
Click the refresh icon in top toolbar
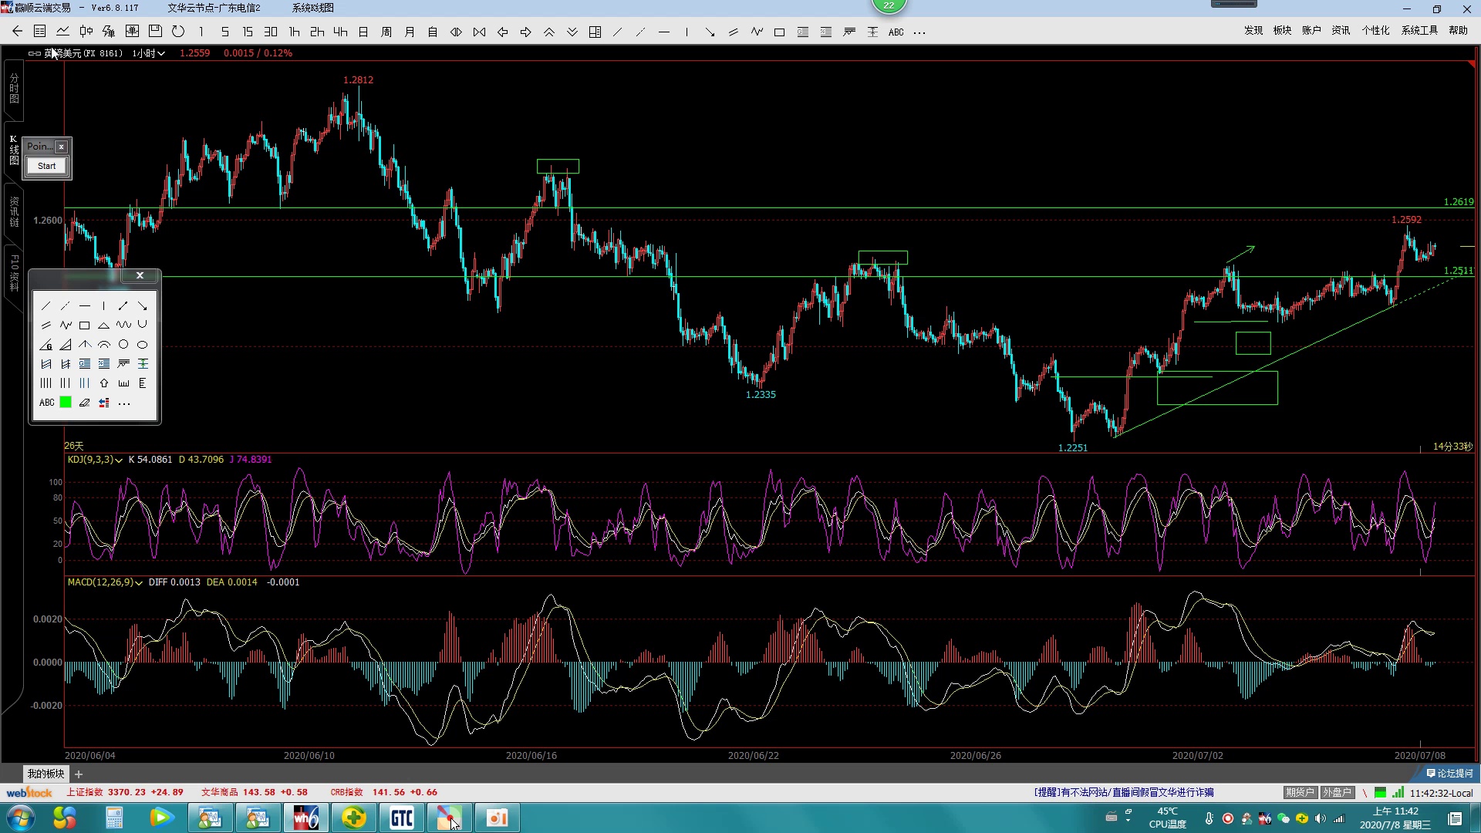[178, 32]
